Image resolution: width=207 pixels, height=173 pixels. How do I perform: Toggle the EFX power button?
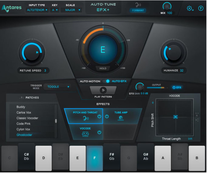(177, 87)
